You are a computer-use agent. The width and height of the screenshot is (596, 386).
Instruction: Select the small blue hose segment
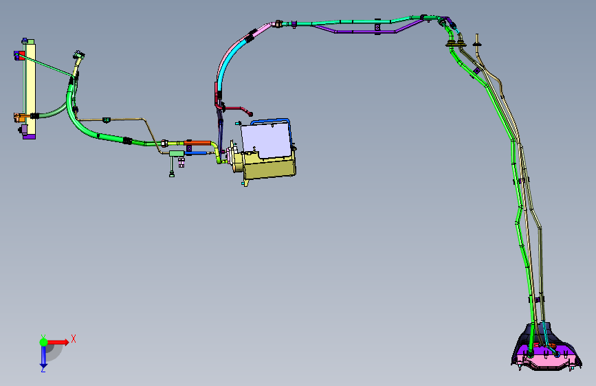[196, 153]
